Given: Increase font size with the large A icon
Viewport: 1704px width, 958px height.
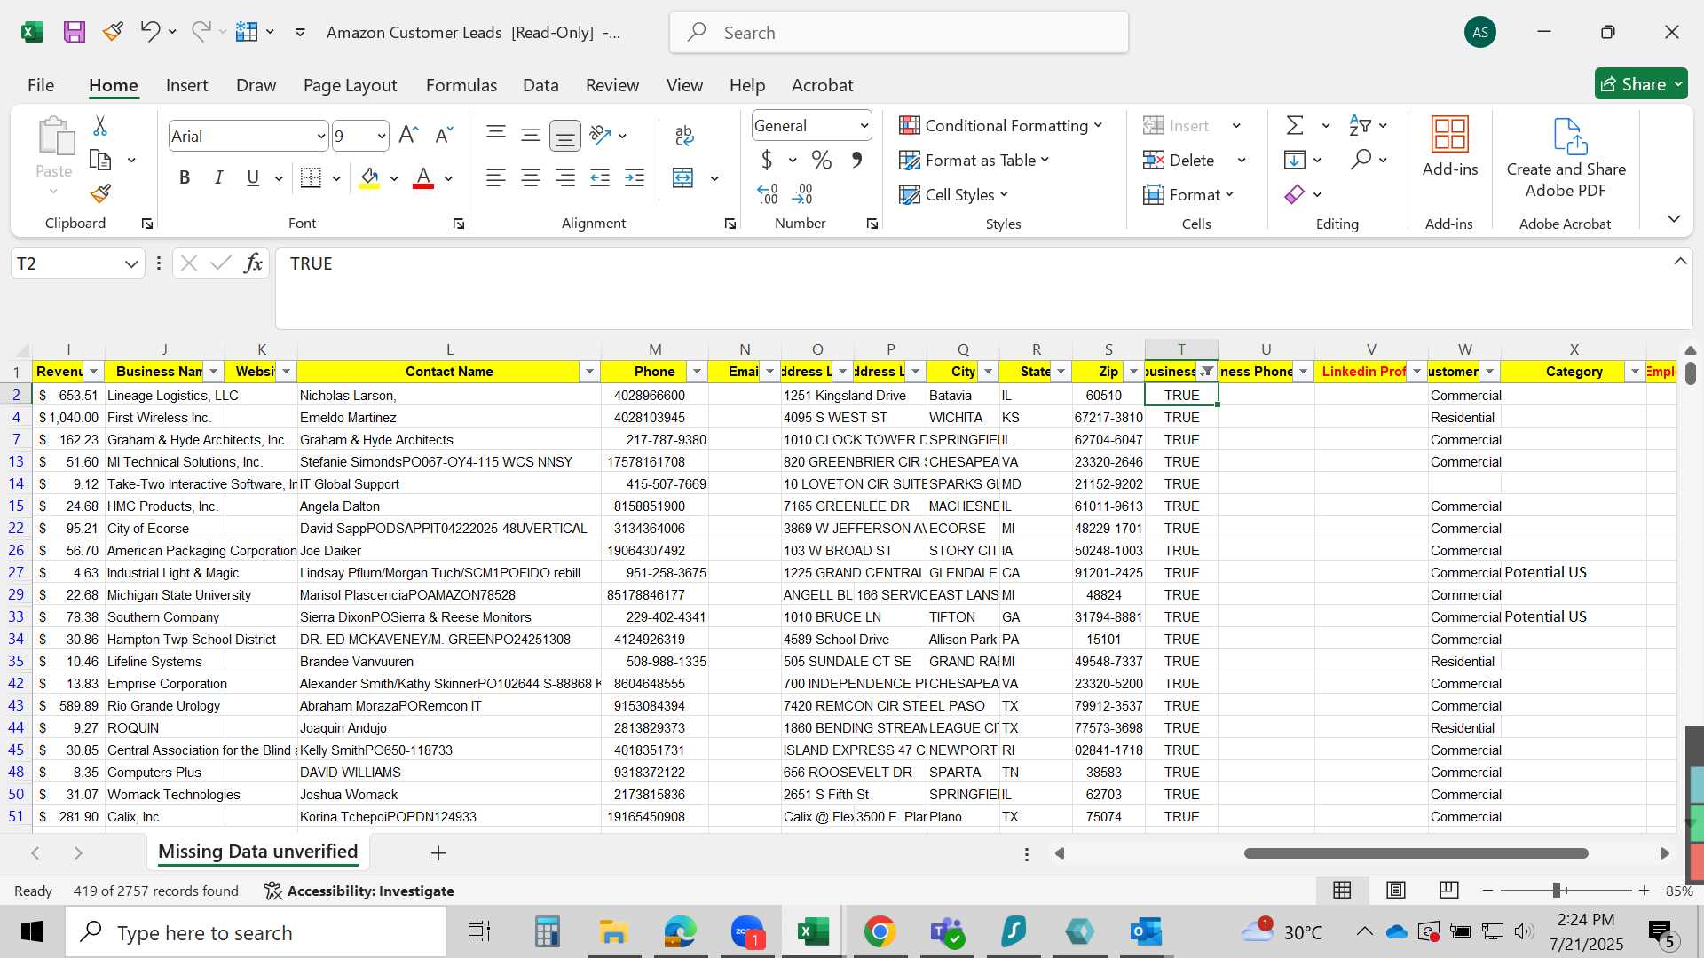Looking at the screenshot, I should pyautogui.click(x=408, y=135).
